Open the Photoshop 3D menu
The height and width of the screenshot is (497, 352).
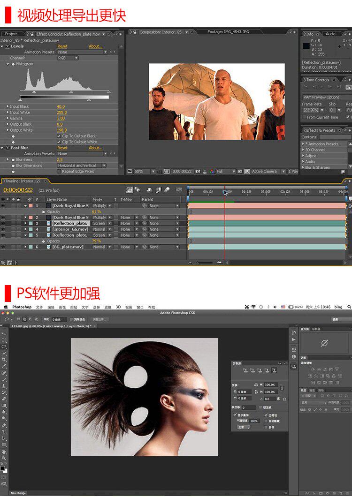(118, 307)
